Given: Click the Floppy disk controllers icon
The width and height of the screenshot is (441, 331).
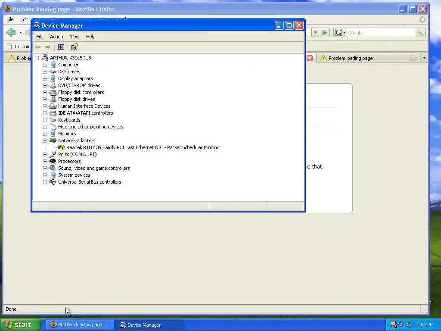Looking at the screenshot, I should pyautogui.click(x=53, y=92).
